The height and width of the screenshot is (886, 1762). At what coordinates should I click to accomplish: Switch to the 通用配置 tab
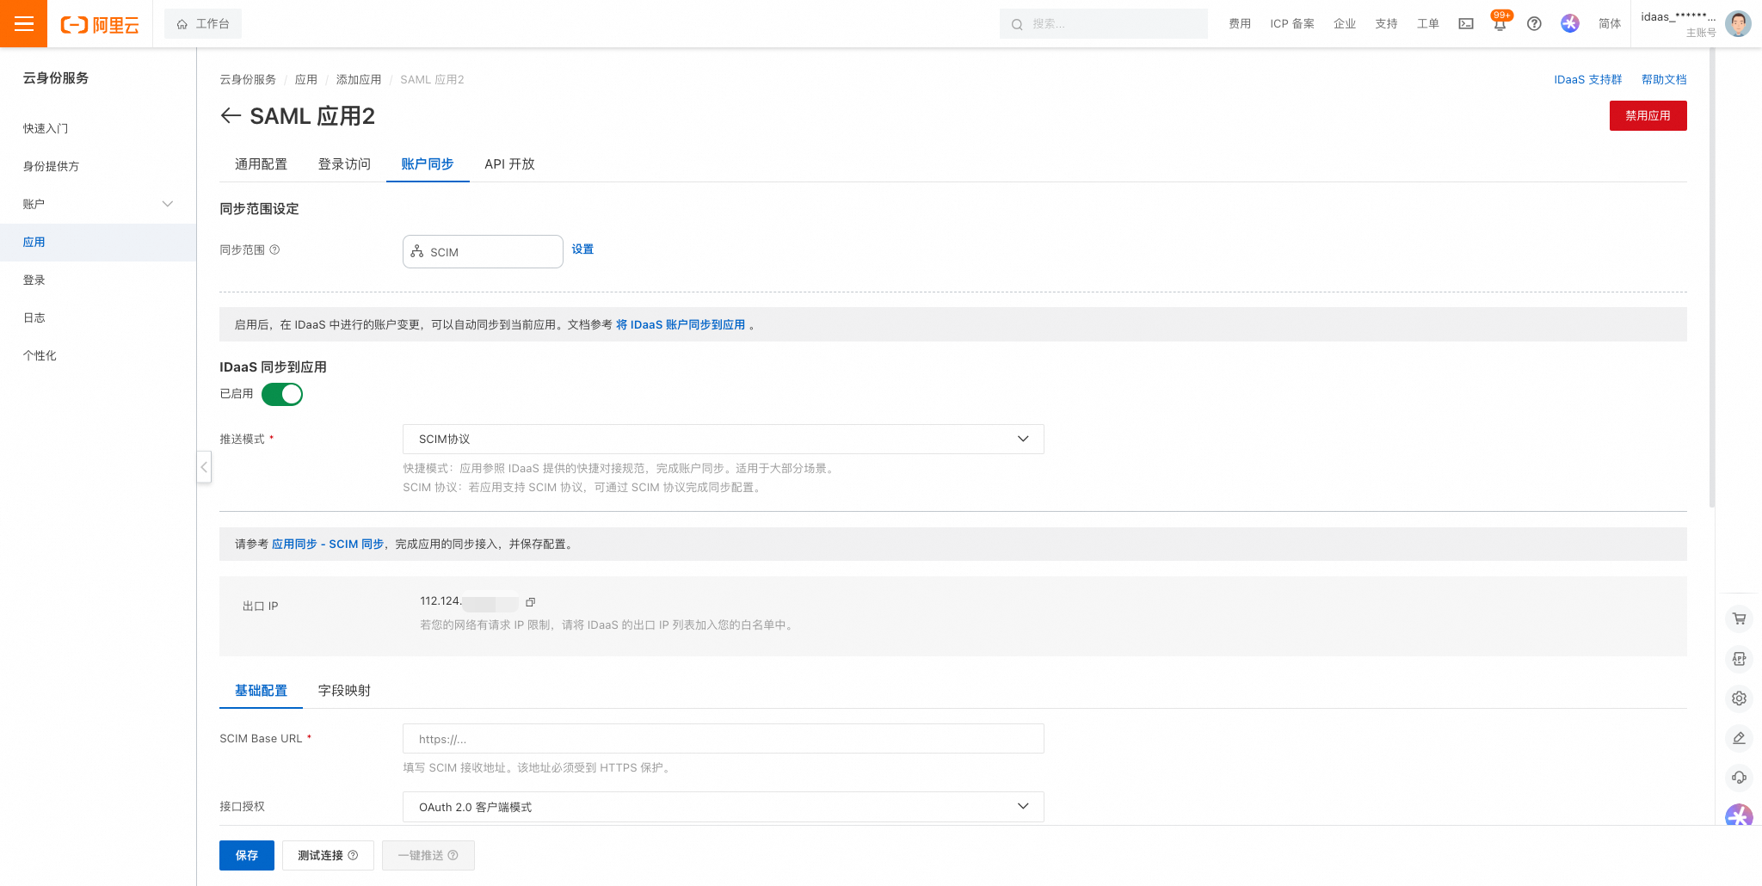tap(261, 164)
